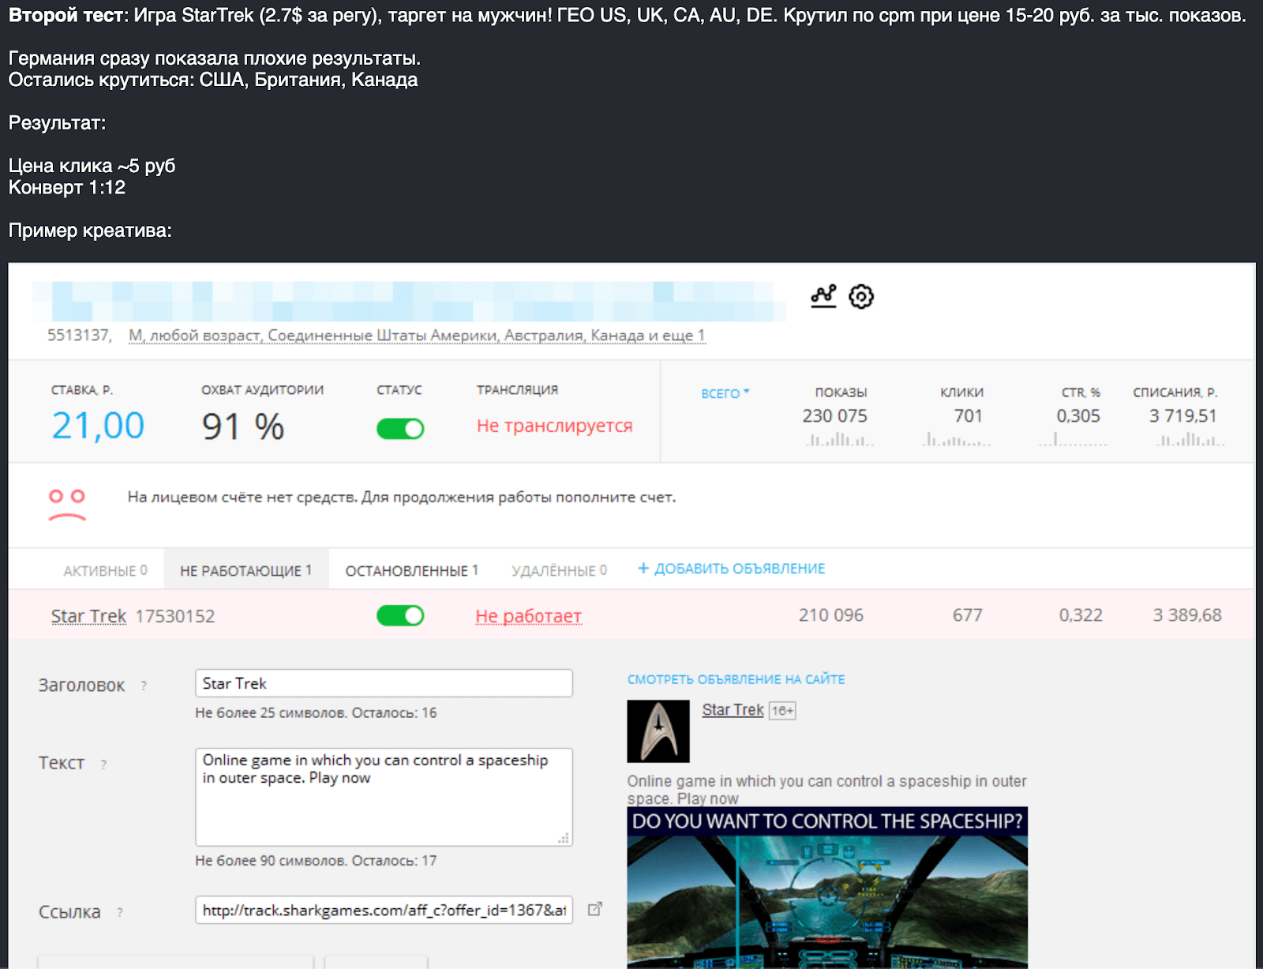Click the bid value 21,00
The width and height of the screenshot is (1263, 969).
[x=98, y=426]
